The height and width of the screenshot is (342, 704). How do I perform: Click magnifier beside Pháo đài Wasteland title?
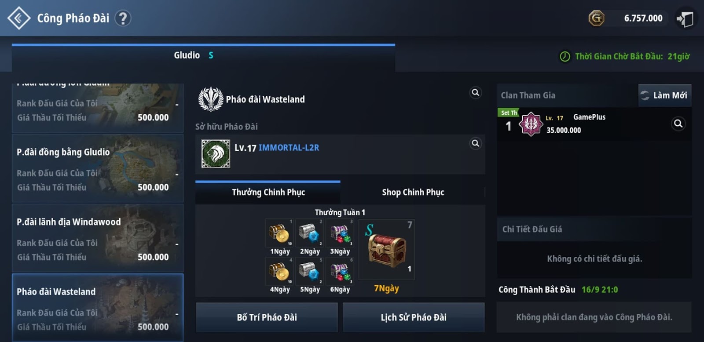pyautogui.click(x=476, y=93)
